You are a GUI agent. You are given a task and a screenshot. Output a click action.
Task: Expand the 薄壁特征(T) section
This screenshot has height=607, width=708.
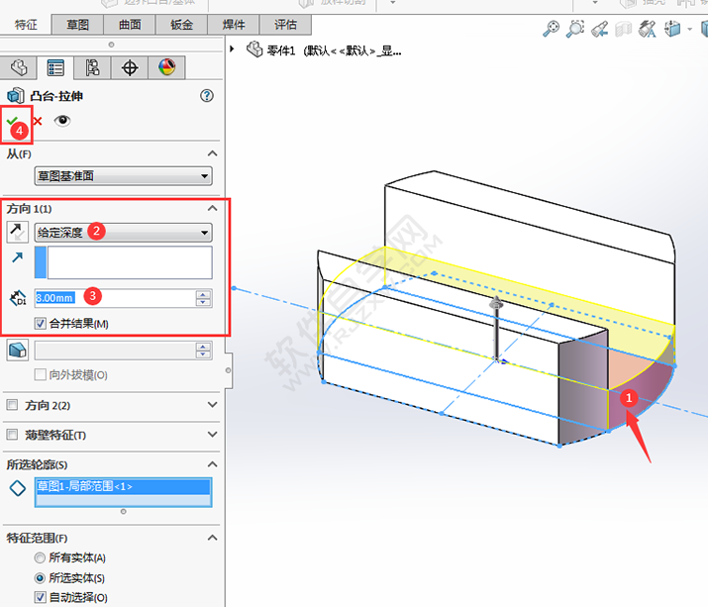click(x=212, y=435)
